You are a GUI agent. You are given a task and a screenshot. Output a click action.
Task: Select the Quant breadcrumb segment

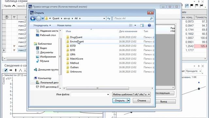coord(56,18)
